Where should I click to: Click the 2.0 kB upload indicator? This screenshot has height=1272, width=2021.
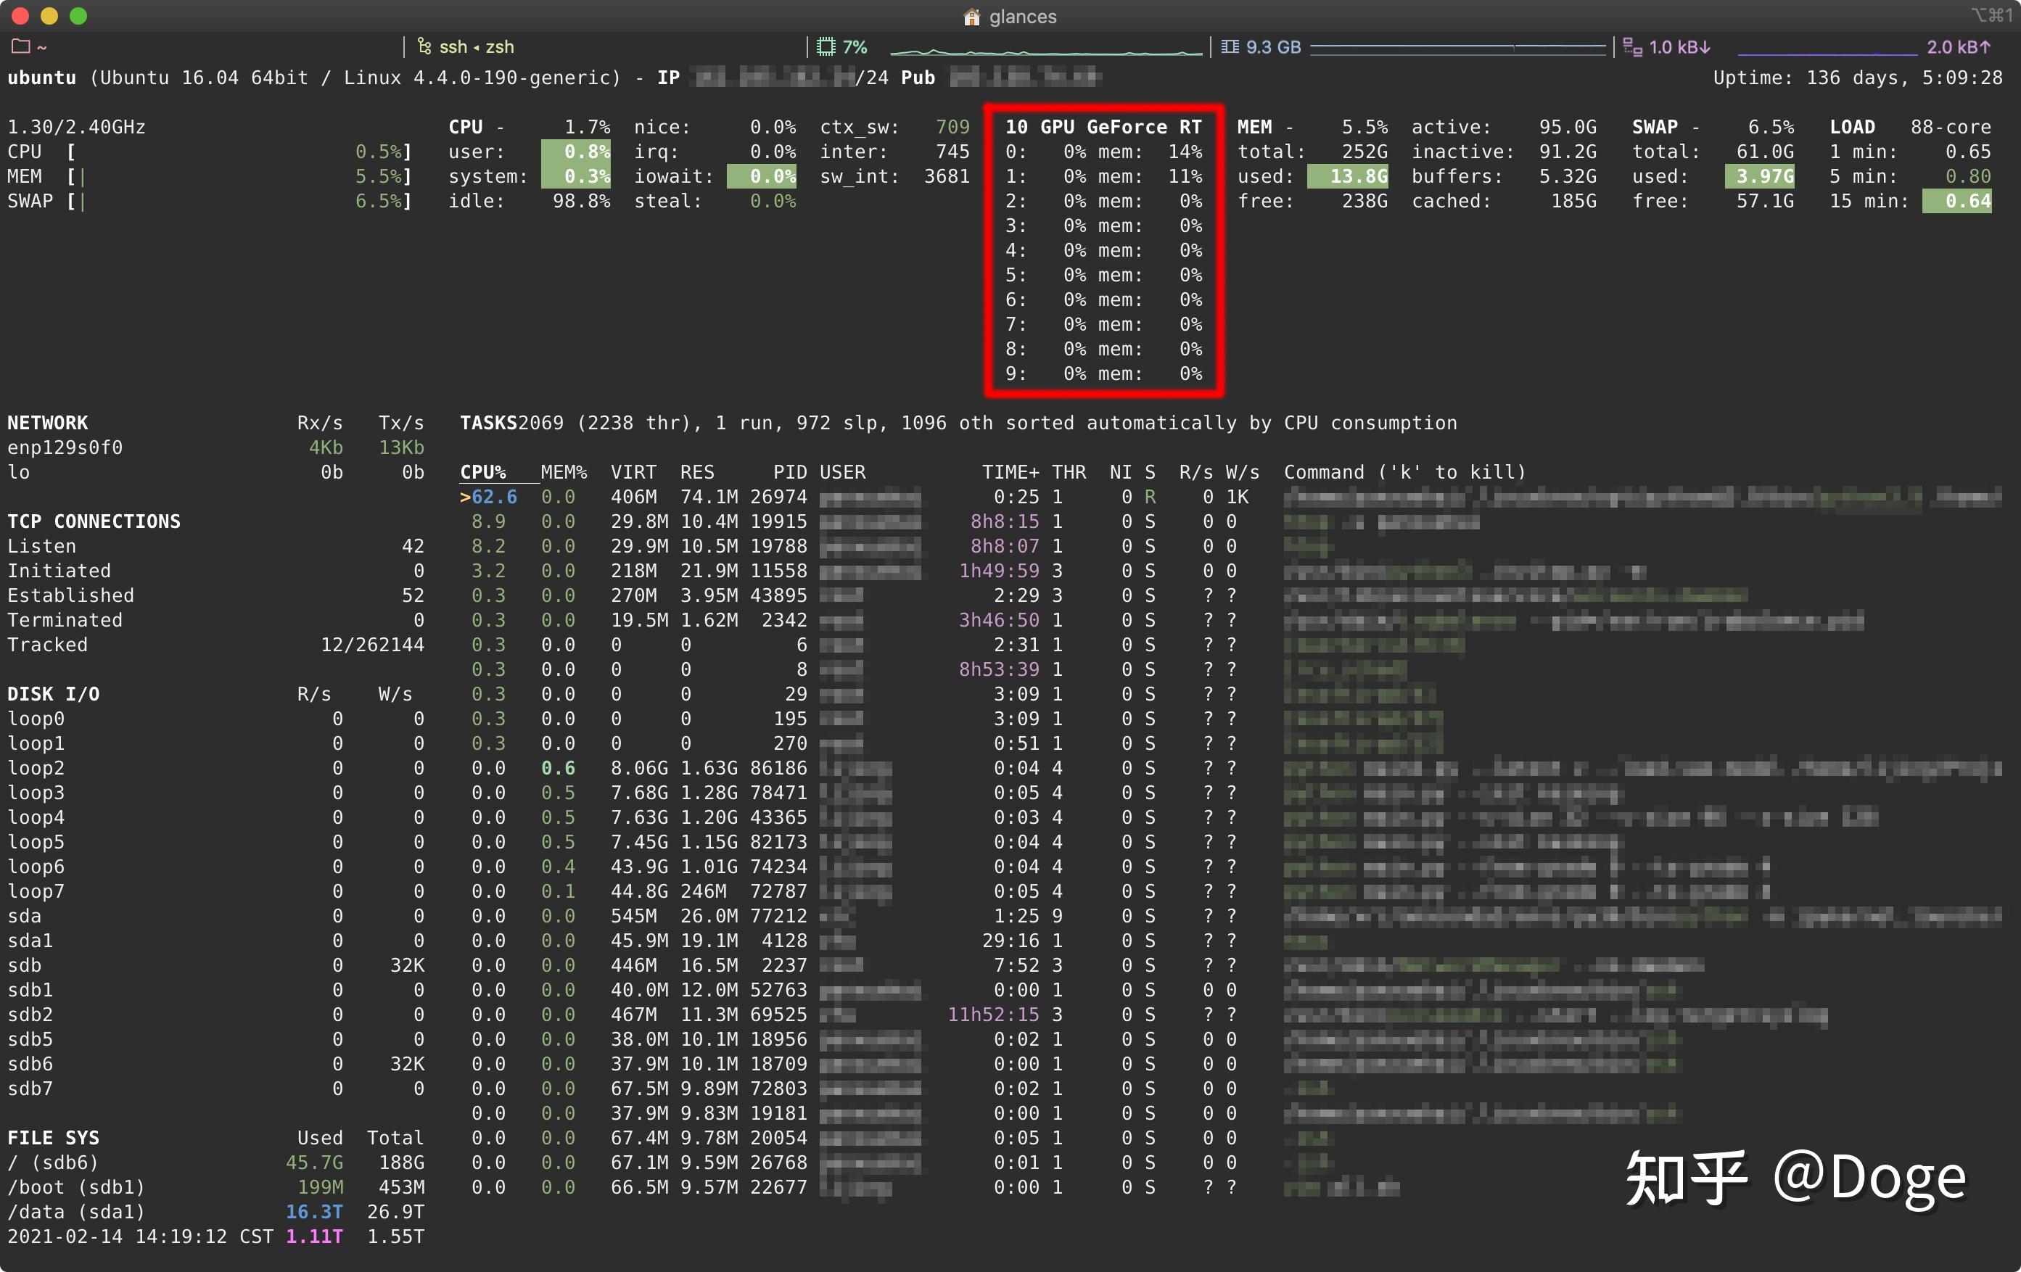coord(1957,47)
